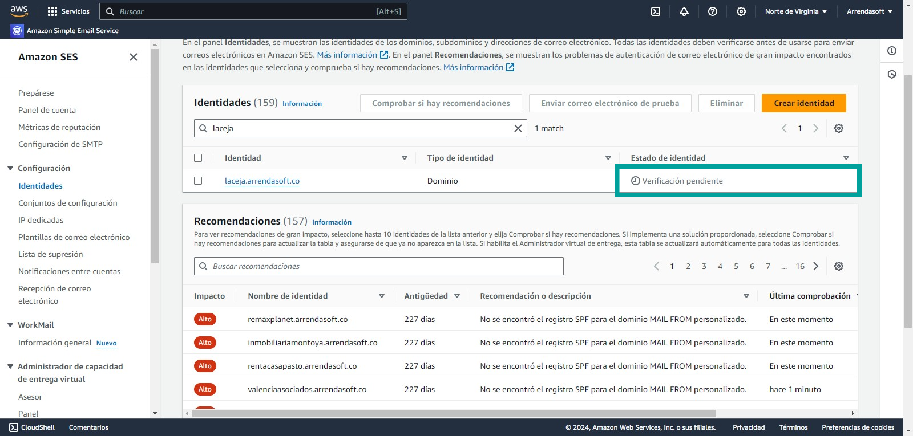
Task: Click Comprobar si hay recomendaciones
Action: click(x=441, y=103)
